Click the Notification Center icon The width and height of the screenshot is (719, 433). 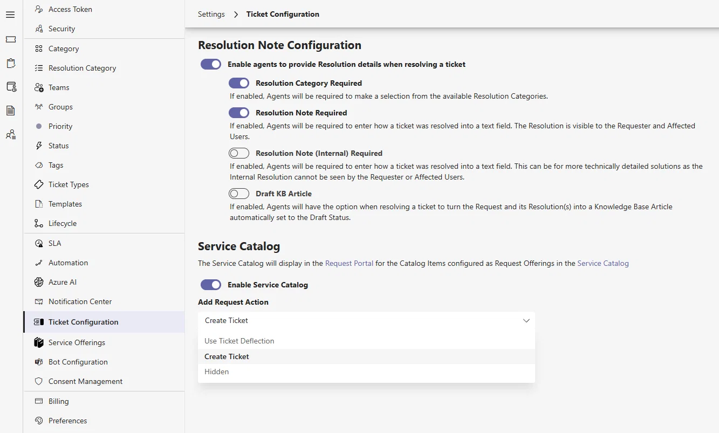(39, 301)
